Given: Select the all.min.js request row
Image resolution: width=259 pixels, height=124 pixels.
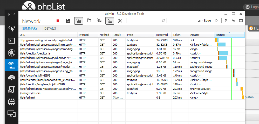Looking at the screenshot, I should 132,58.
